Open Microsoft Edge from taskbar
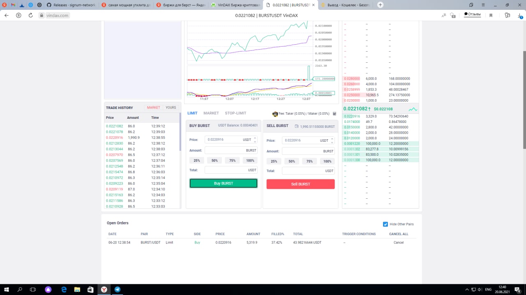The height and width of the screenshot is (295, 526). point(64,289)
